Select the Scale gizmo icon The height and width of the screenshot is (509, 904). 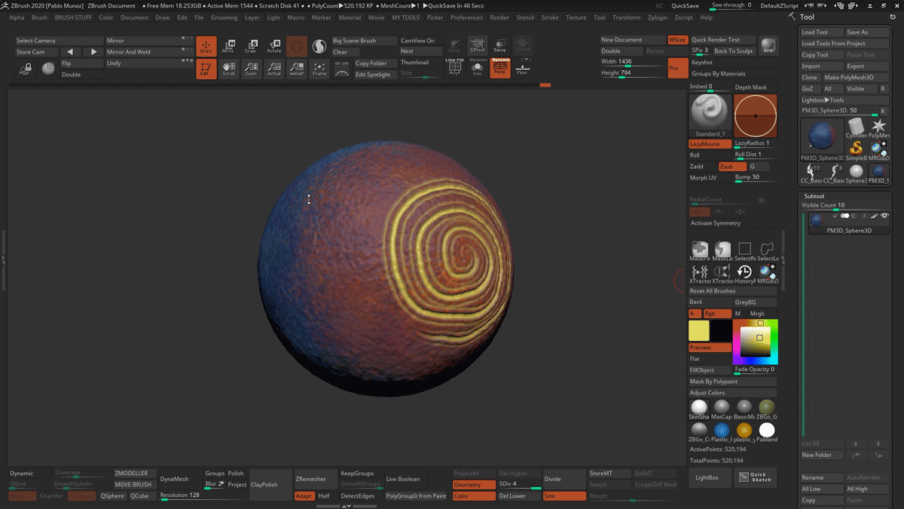pyautogui.click(x=251, y=46)
